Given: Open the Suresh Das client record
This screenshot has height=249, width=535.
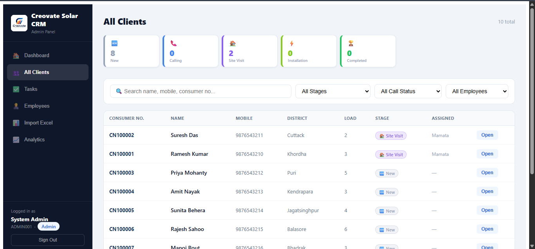Looking at the screenshot, I should click(487, 135).
